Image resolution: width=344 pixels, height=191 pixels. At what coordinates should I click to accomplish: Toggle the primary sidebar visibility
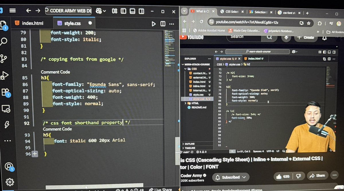tap(123, 10)
